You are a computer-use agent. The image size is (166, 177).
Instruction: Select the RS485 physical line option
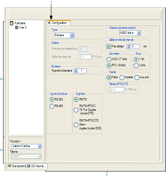coord(52,106)
